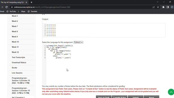Click Save as Draft button
This screenshot has height=98, width=174.
(104, 97)
